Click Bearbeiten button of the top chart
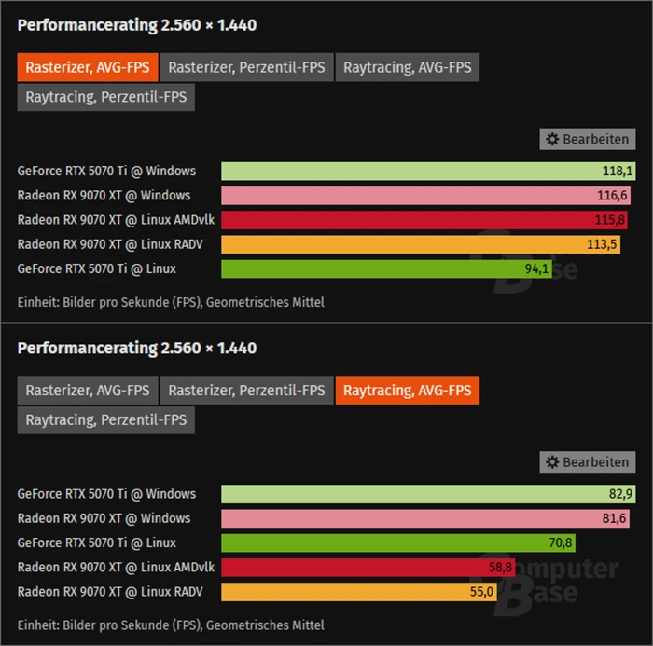 [x=588, y=139]
